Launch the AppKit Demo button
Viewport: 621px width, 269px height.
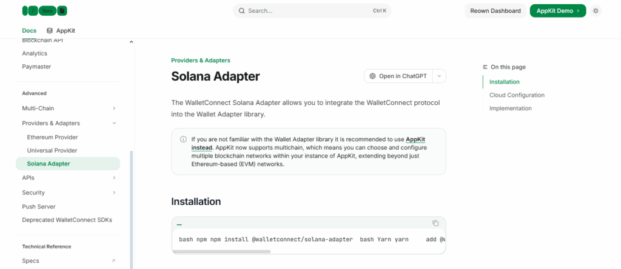[557, 11]
